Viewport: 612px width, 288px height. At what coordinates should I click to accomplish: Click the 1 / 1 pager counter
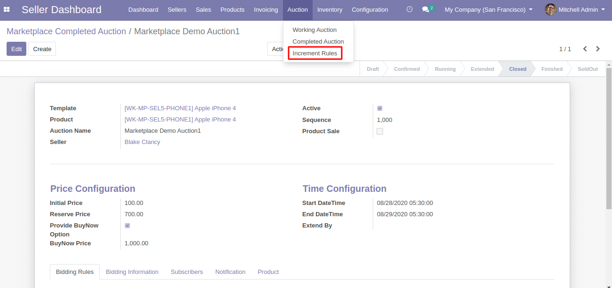[565, 49]
